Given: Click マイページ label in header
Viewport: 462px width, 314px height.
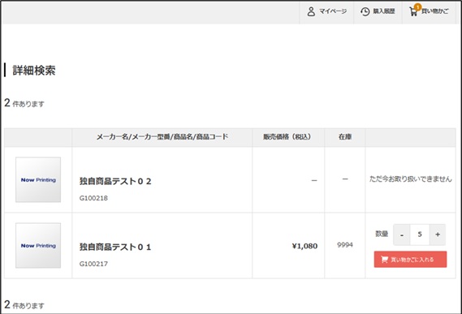Looking at the screenshot, I should pos(333,11).
